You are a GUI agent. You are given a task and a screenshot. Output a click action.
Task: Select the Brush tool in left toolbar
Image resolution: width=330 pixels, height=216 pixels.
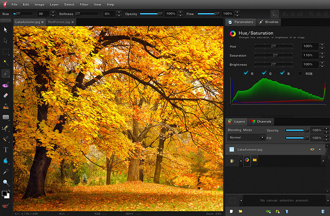6,73
